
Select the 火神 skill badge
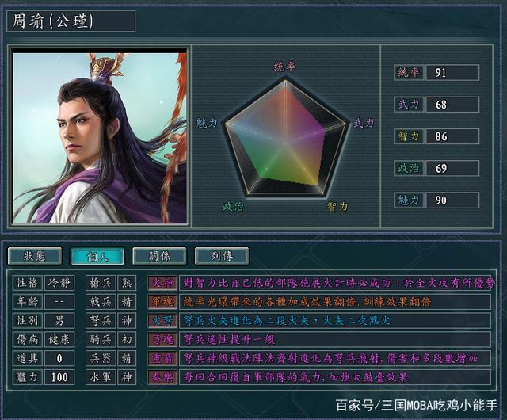(x=162, y=283)
